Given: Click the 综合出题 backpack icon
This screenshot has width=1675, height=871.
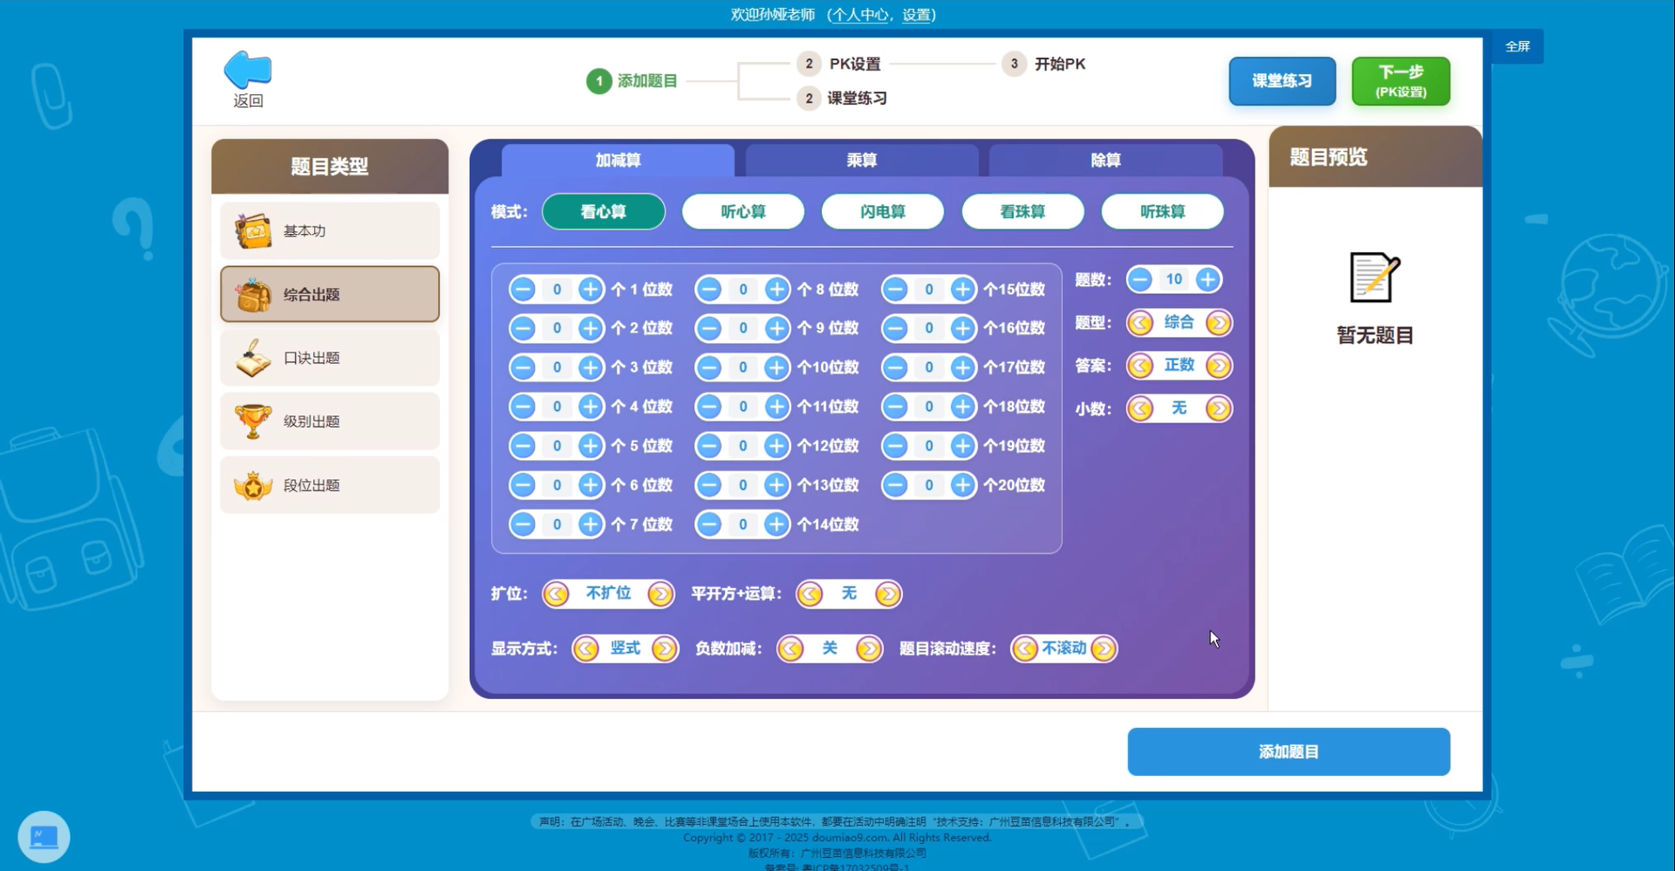Looking at the screenshot, I should point(252,294).
